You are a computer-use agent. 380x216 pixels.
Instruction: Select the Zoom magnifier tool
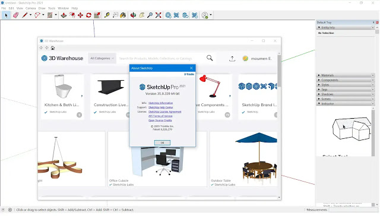click(x=150, y=15)
